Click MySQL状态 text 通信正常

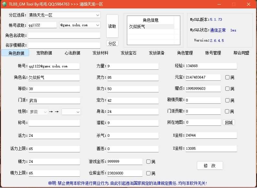218,30
